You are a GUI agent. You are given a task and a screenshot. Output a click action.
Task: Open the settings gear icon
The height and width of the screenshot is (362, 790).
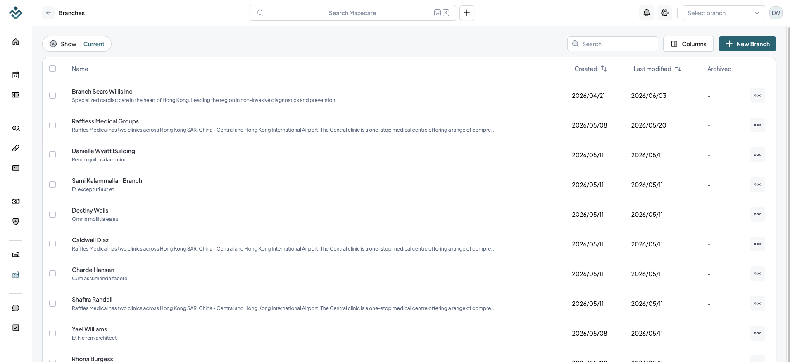pos(665,13)
